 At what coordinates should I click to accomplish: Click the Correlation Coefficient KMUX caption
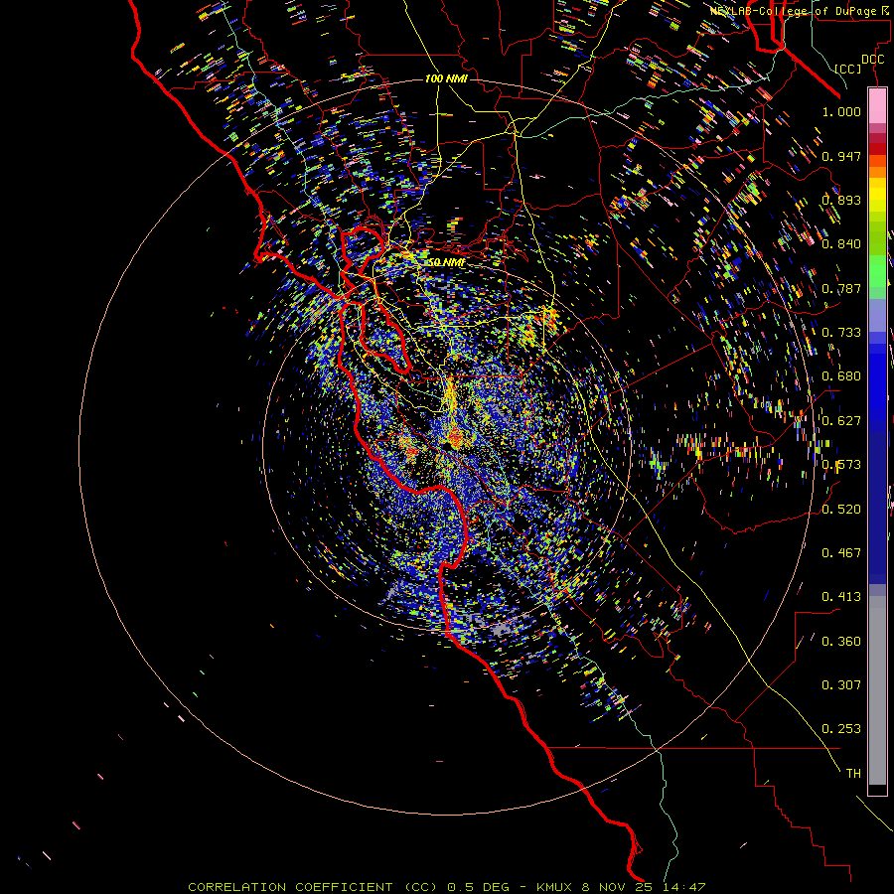click(x=447, y=887)
